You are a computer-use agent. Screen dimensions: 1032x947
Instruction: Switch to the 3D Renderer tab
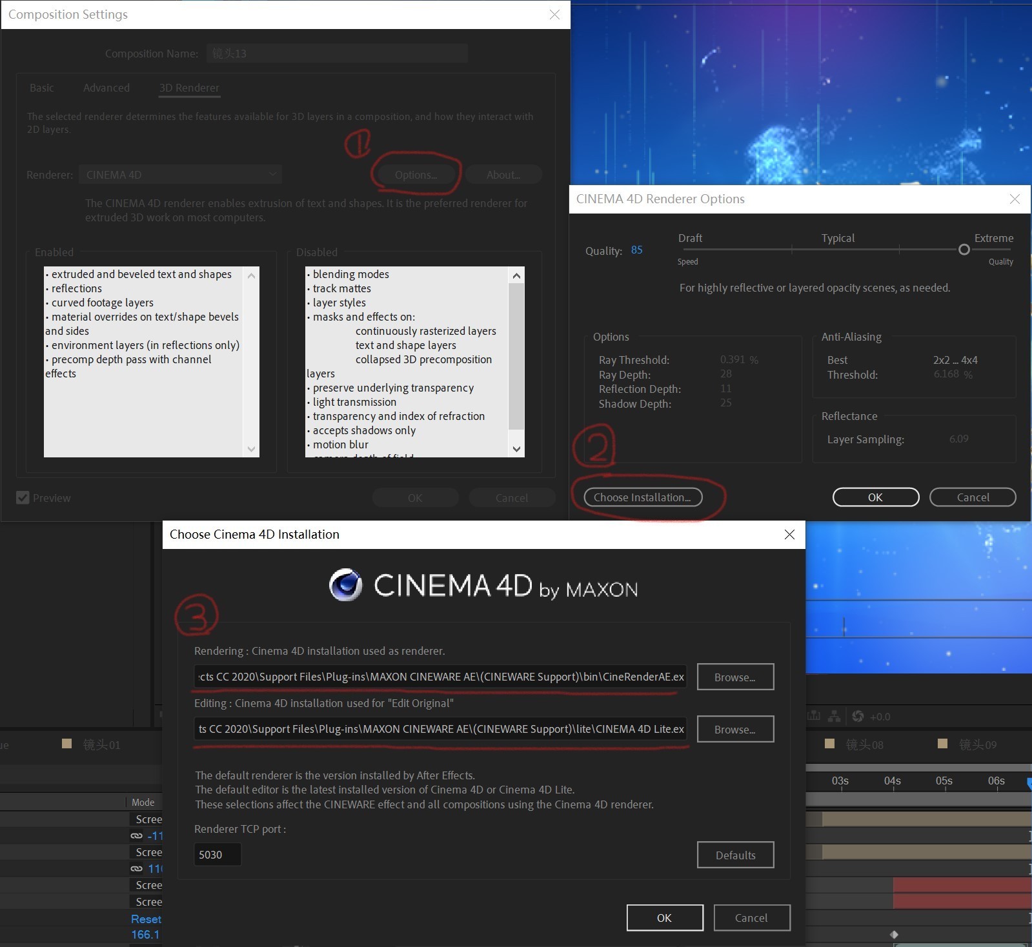[189, 88]
